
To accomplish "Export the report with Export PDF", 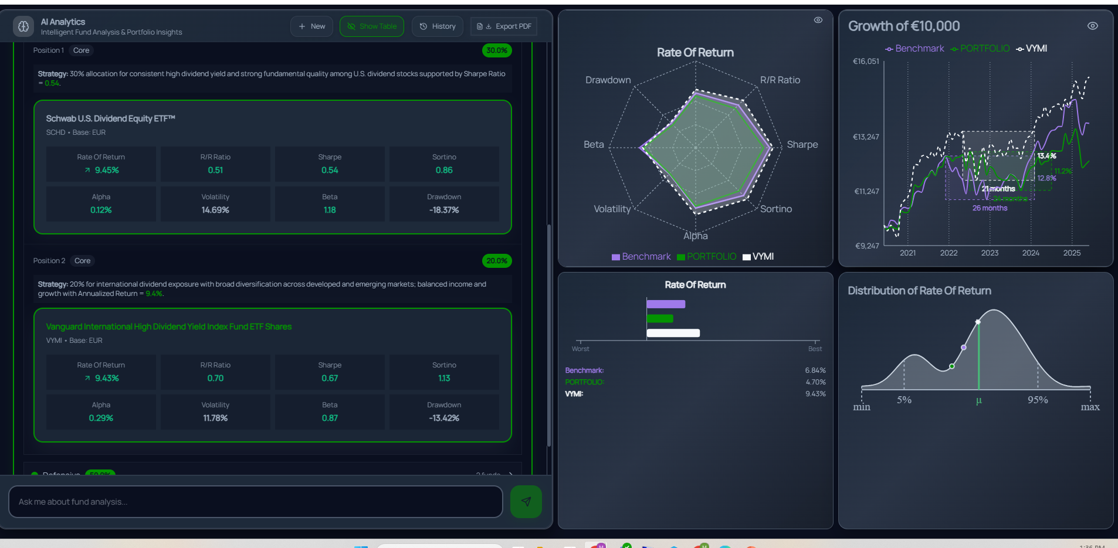I will click(504, 26).
